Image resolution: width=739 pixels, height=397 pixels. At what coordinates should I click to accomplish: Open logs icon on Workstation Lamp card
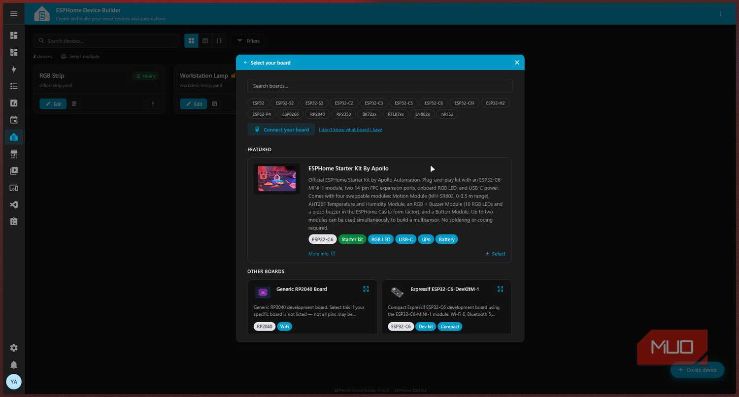pyautogui.click(x=214, y=104)
